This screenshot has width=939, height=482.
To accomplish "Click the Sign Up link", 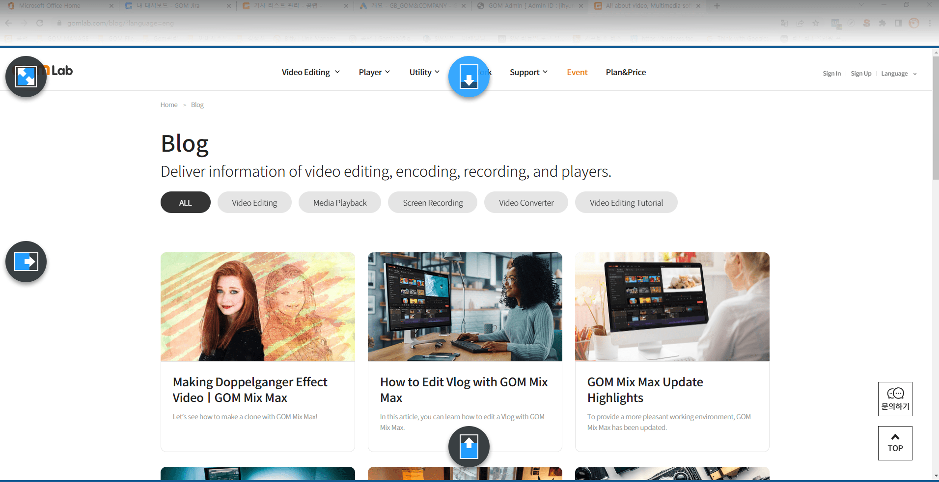I will point(861,74).
